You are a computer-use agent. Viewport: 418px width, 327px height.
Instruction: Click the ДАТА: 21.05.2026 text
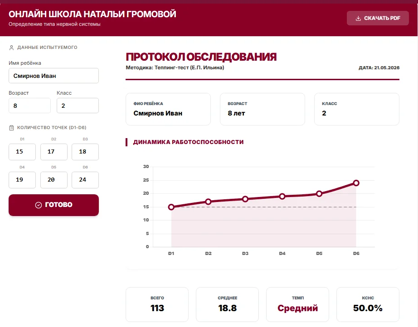(x=379, y=68)
